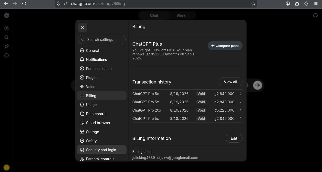Screen dimensions: 322x172
Task: Click the Voice waveform icon
Action: tap(82, 87)
